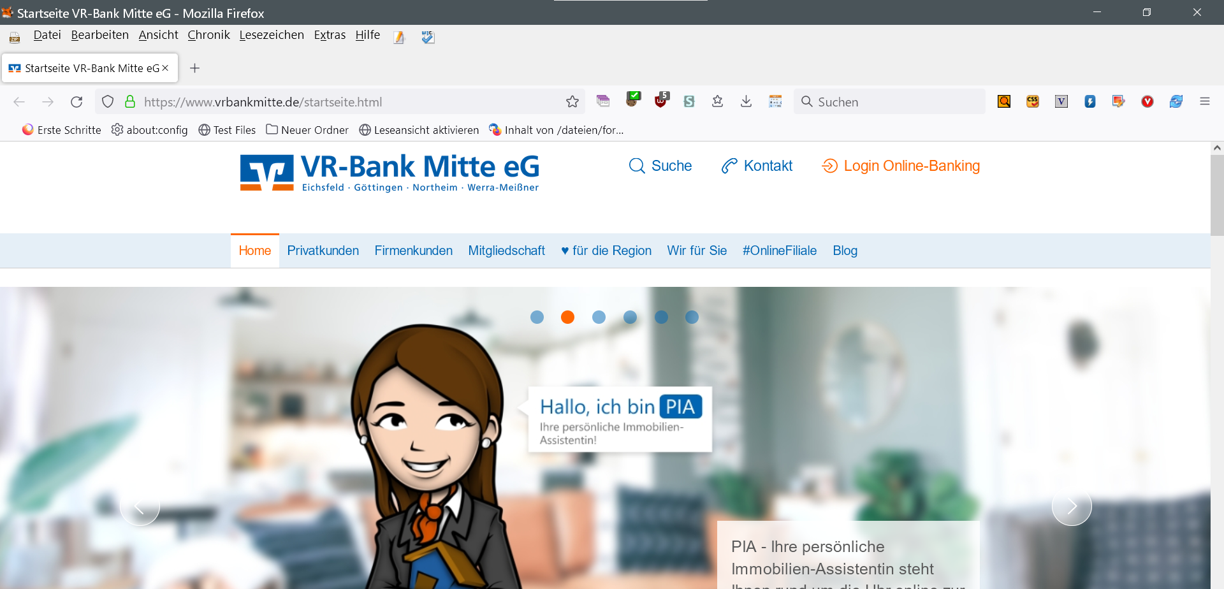Select the fourth carousel slide dot
The height and width of the screenshot is (589, 1224).
630,317
